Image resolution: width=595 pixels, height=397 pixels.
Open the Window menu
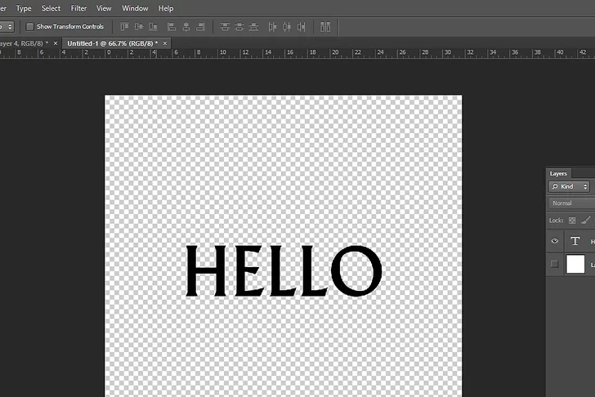[x=135, y=8]
